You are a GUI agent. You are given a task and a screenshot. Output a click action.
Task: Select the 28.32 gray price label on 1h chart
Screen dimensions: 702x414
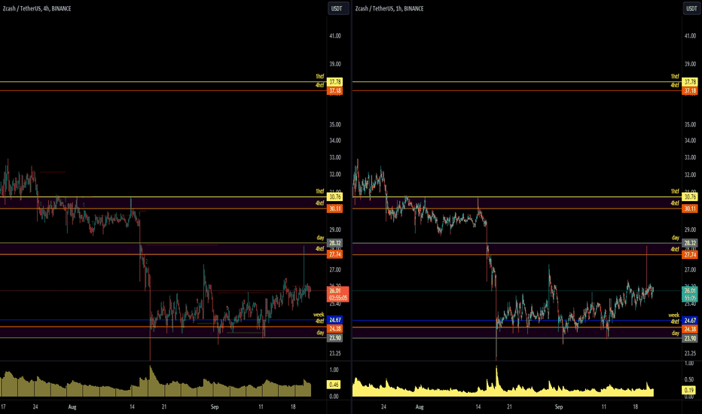pos(690,243)
